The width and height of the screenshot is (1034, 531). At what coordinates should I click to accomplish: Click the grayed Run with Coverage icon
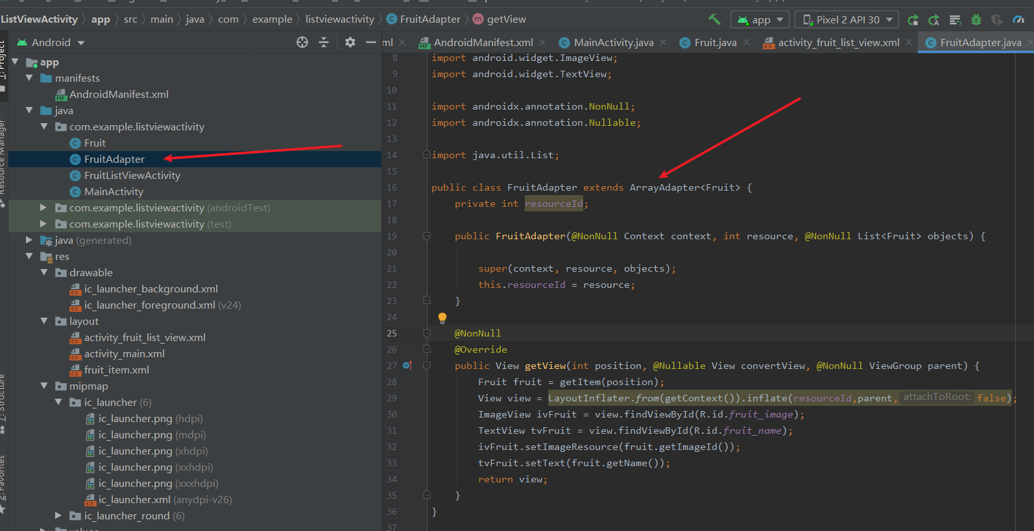point(997,20)
